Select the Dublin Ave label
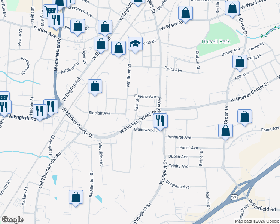This screenshot has width=280, height=224. [178, 156]
